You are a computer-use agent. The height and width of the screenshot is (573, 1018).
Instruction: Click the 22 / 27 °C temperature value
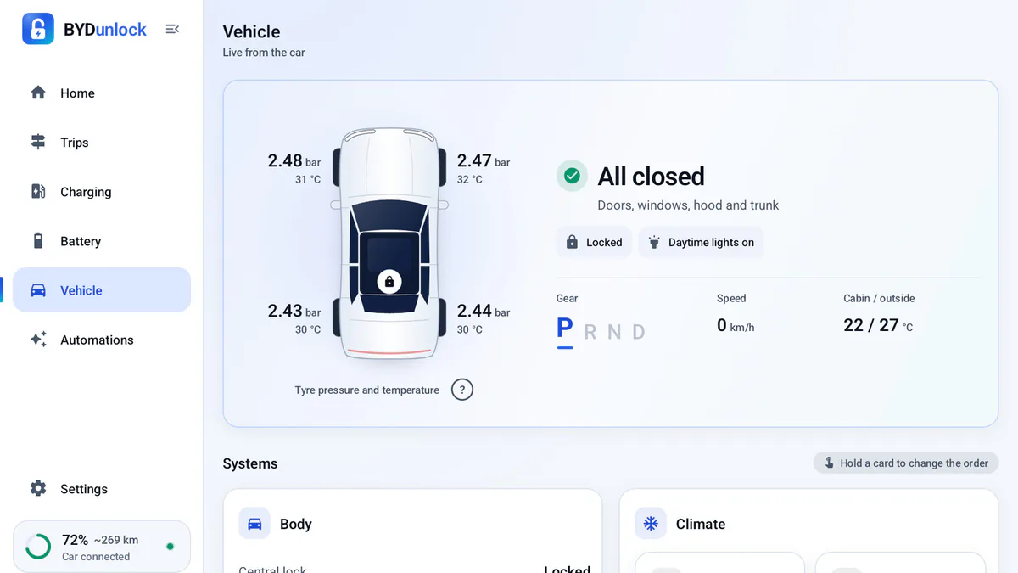point(878,325)
